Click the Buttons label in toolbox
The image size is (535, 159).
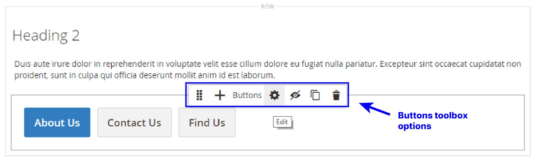pos(247,95)
